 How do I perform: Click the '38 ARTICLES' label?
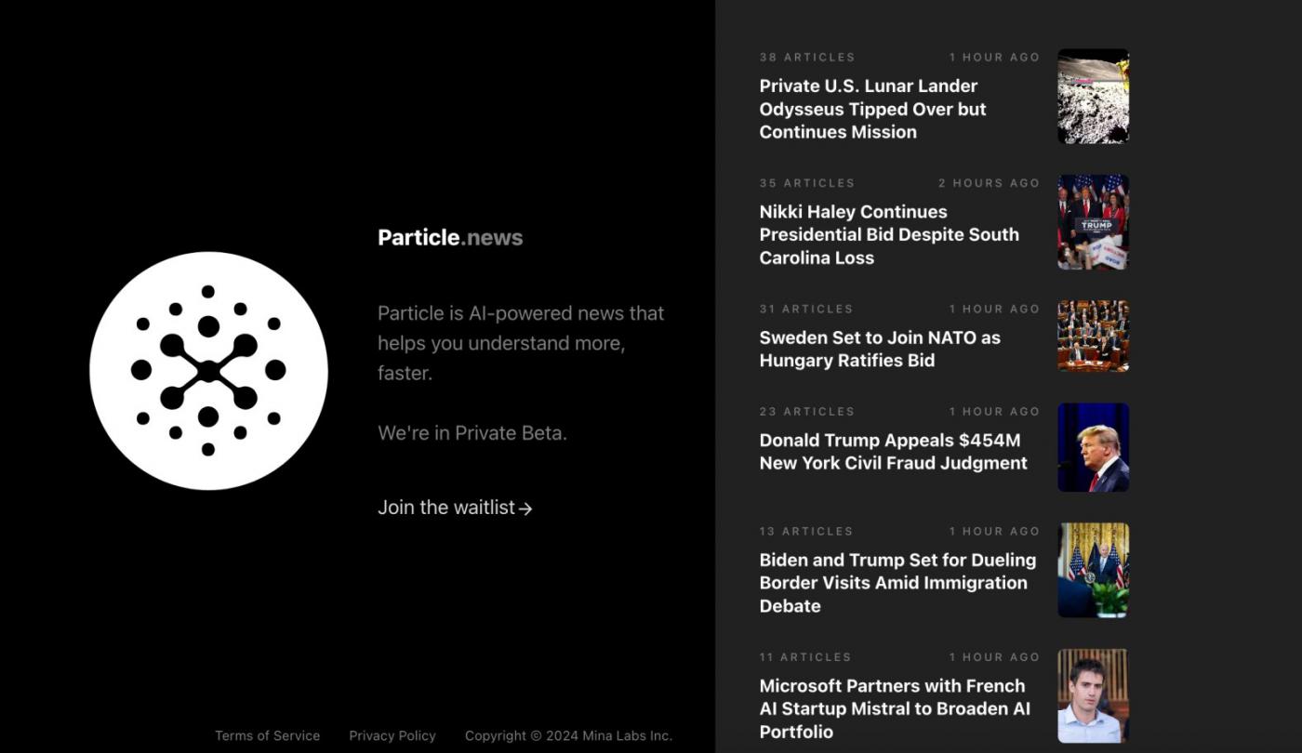[x=807, y=58]
